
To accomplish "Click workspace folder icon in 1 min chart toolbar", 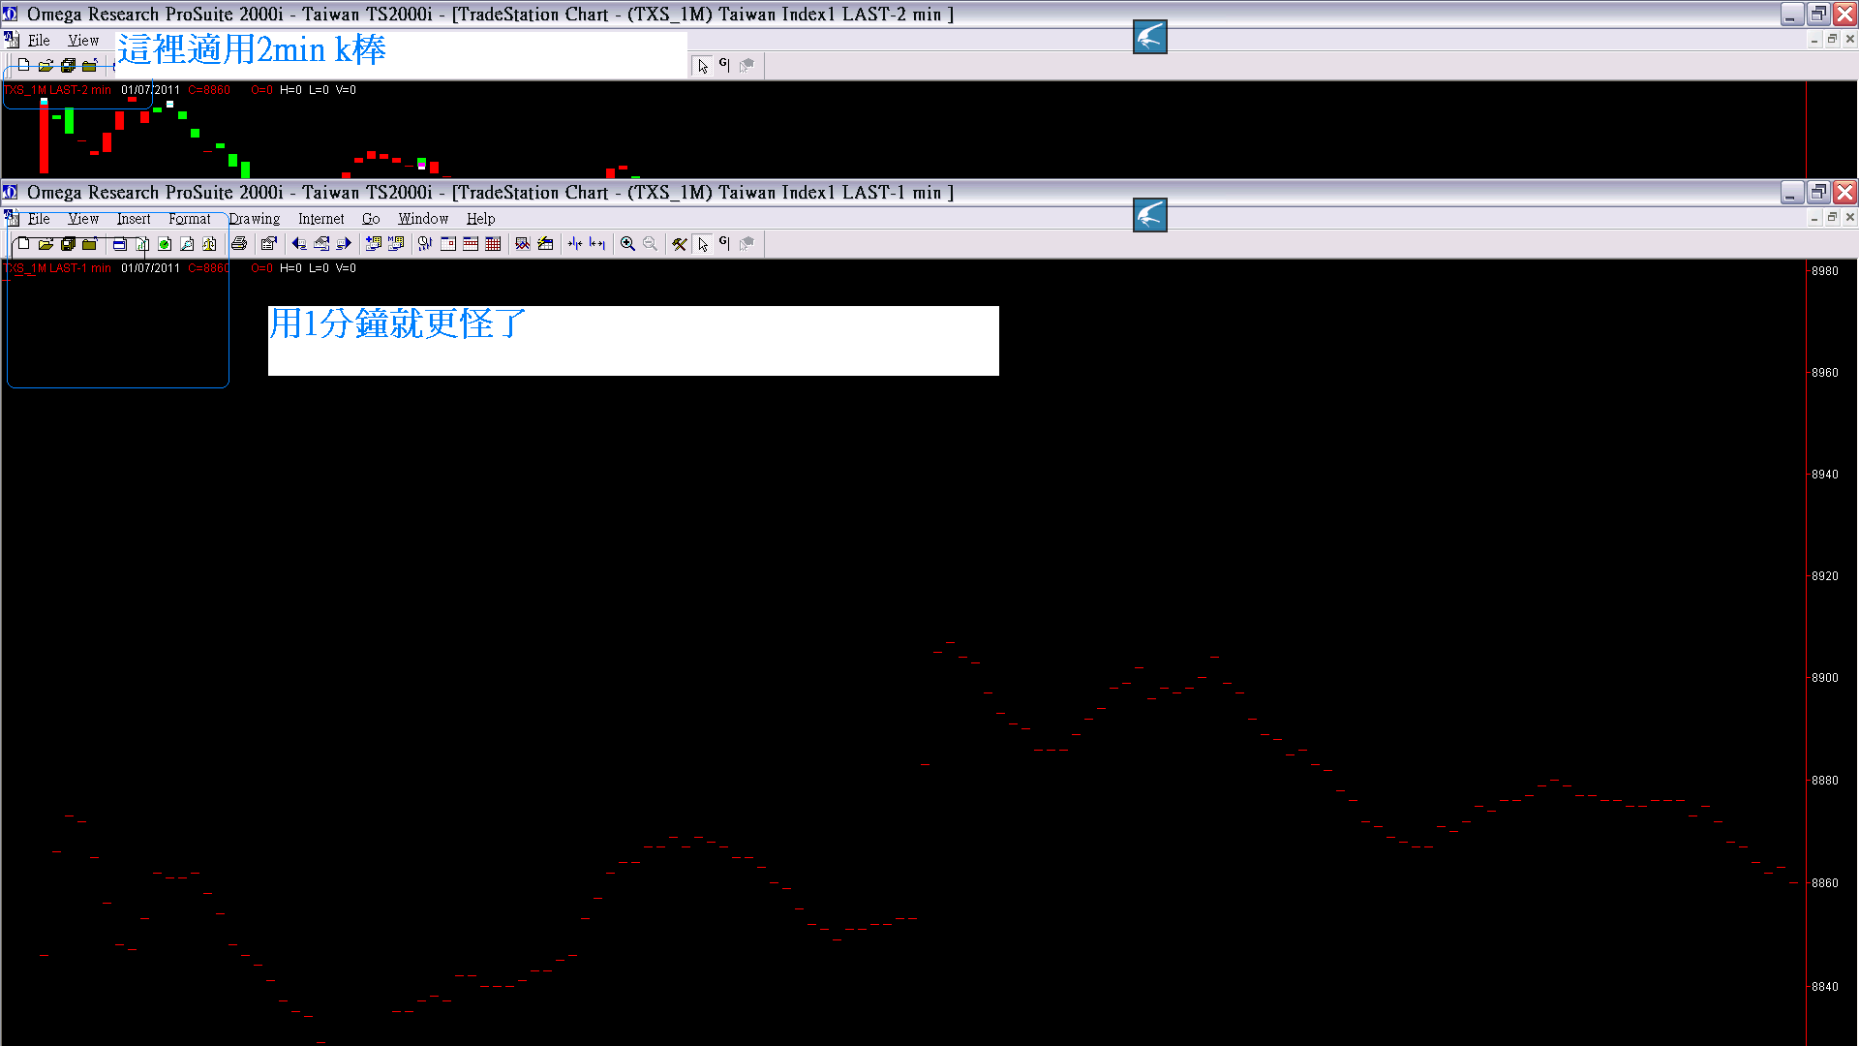I will click(90, 244).
